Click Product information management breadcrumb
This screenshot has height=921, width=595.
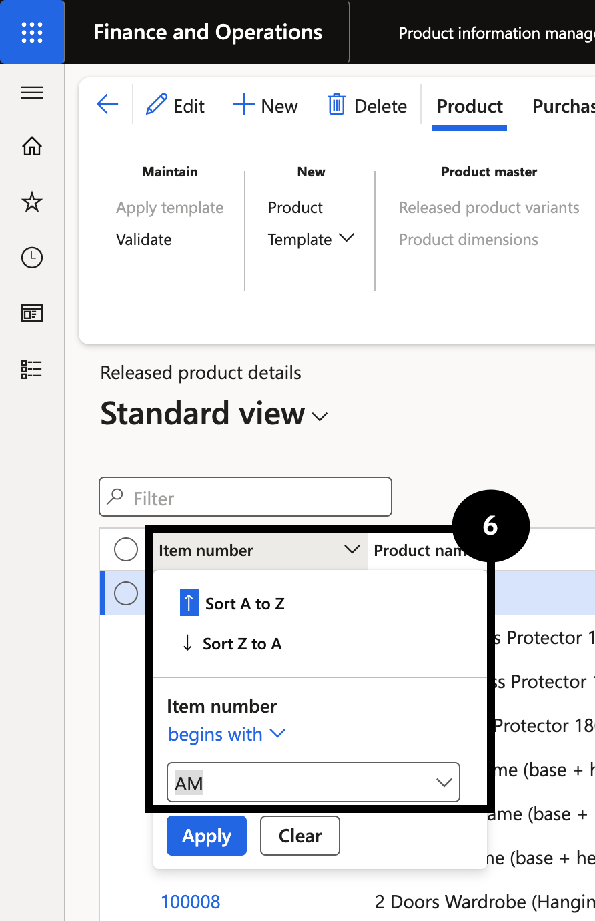496,33
